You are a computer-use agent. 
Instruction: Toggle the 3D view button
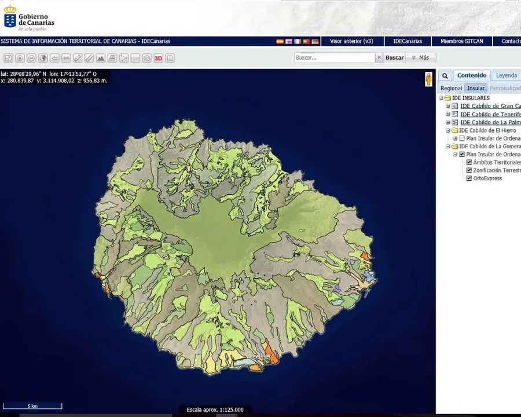click(x=159, y=58)
